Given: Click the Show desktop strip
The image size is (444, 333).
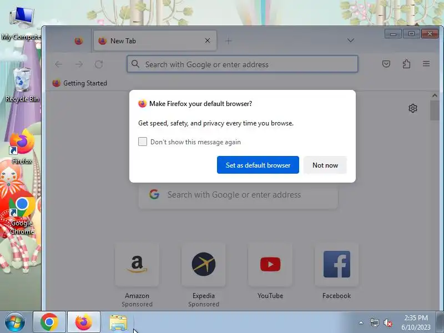Looking at the screenshot, I should (x=440, y=322).
